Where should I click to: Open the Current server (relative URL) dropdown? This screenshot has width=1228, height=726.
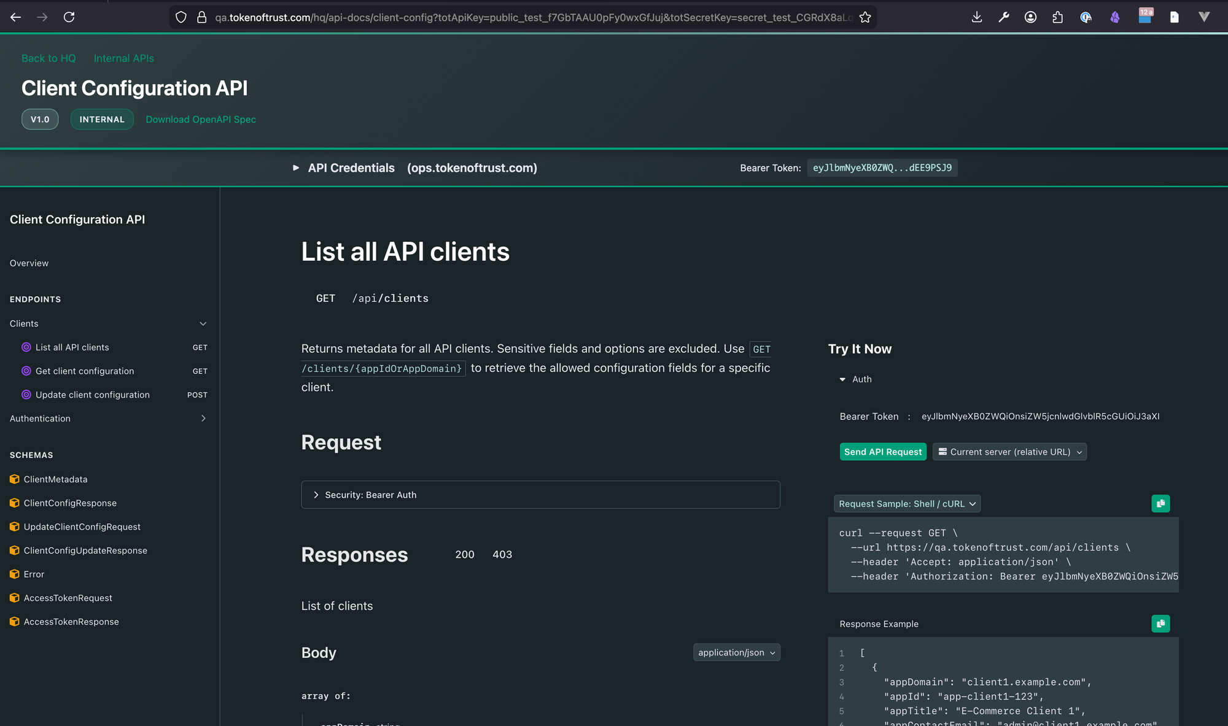[1009, 452]
